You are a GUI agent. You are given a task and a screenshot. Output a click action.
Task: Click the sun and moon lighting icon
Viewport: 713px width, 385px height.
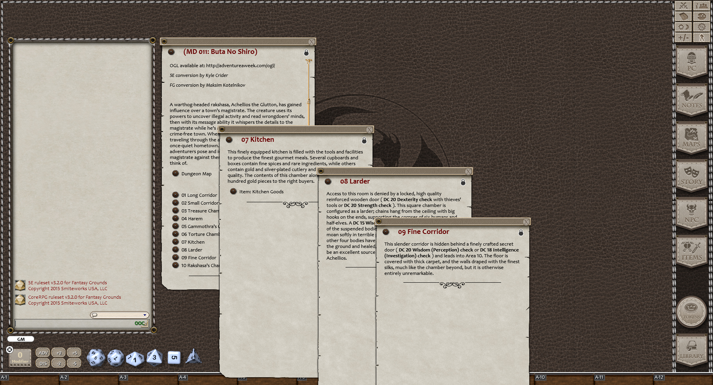click(683, 27)
